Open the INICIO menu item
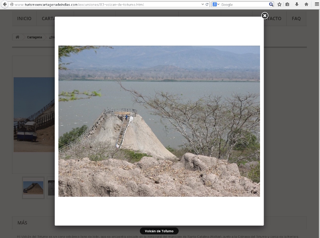The height and width of the screenshot is (238, 320). 24,18
